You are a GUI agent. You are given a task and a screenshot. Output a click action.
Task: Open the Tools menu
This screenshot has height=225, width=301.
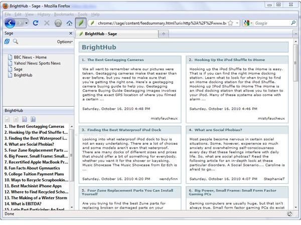[x=83, y=14]
